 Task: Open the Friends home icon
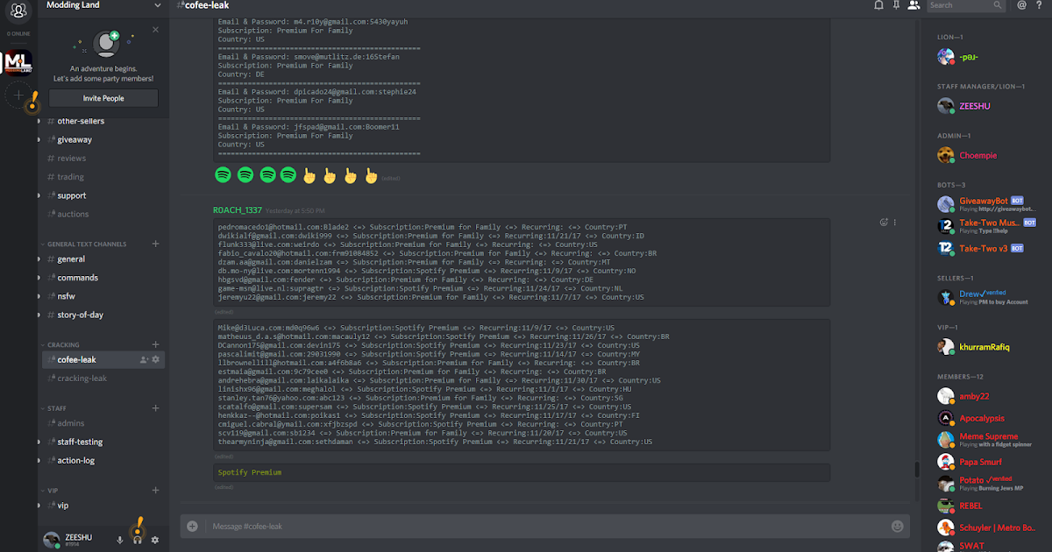click(x=18, y=11)
